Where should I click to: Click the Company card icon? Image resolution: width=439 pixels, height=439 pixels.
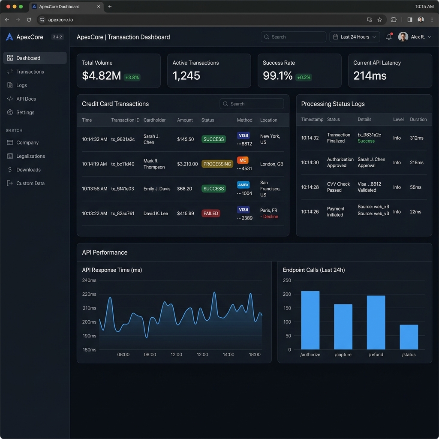[10, 142]
